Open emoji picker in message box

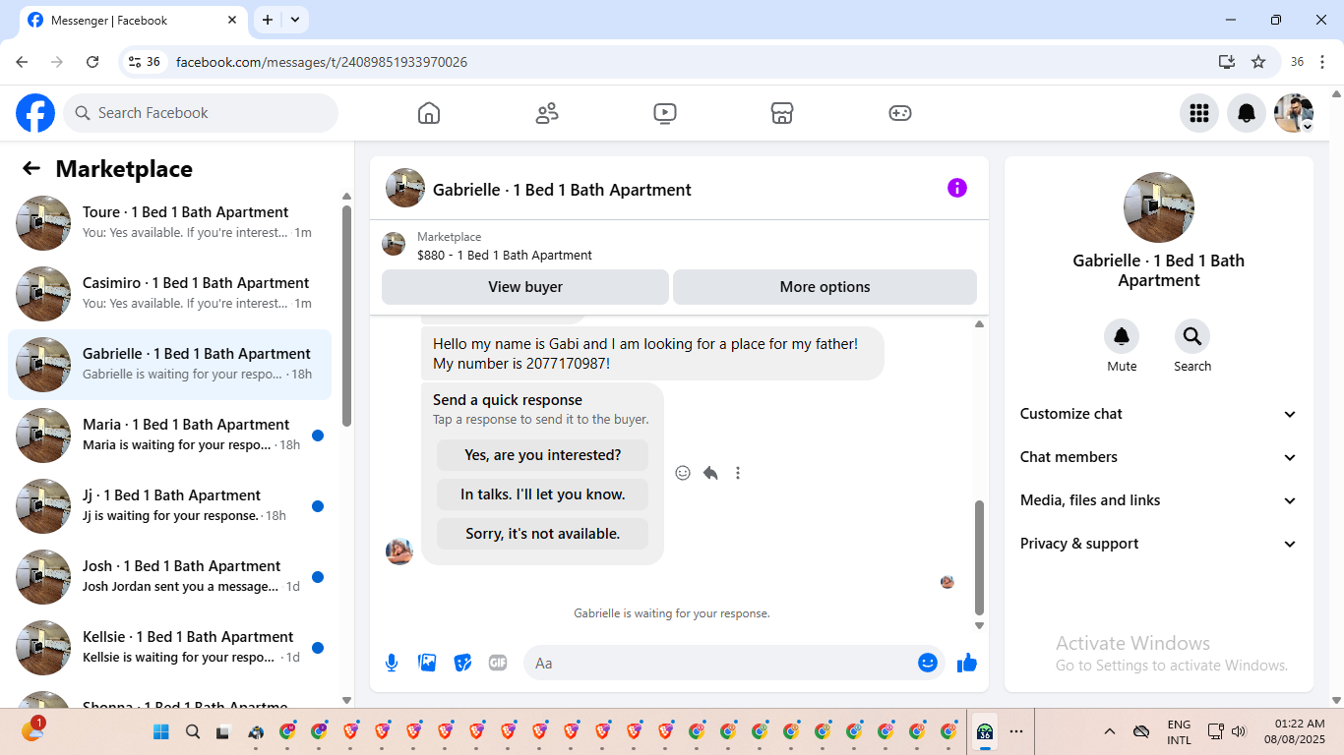[928, 663]
